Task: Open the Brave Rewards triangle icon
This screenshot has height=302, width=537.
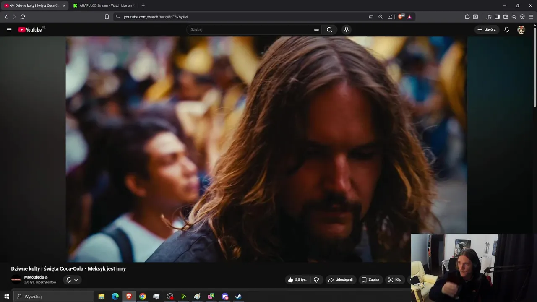Action: (409, 17)
